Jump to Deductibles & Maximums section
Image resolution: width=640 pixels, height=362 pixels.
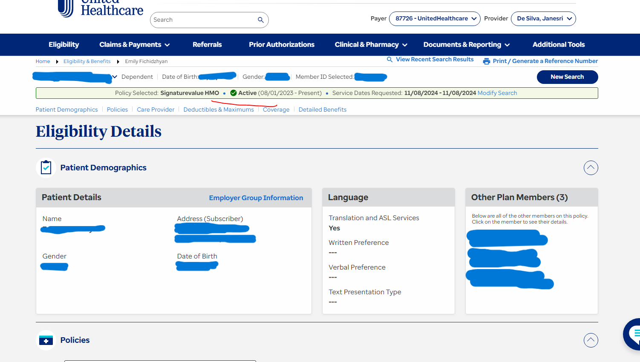(219, 109)
